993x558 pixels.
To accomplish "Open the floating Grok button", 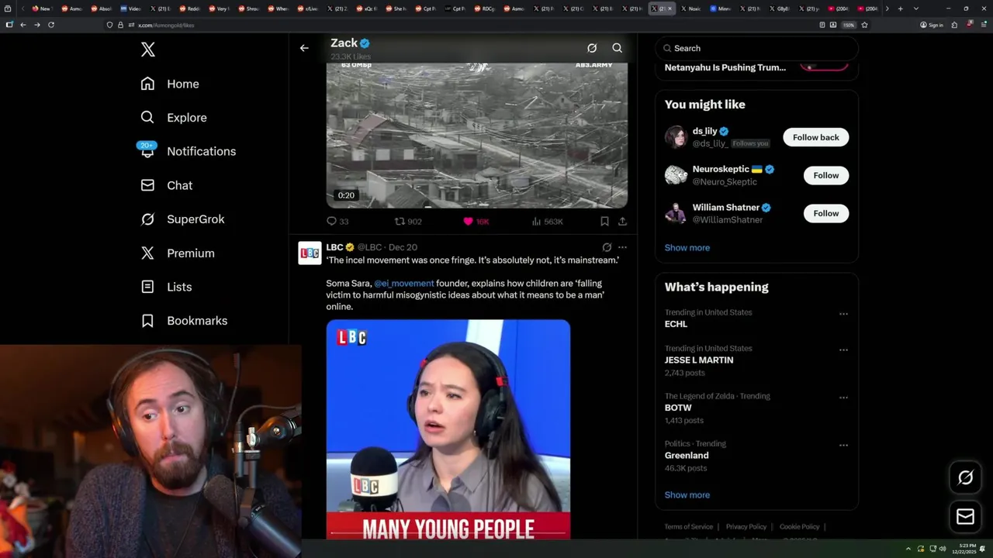I will (965, 478).
